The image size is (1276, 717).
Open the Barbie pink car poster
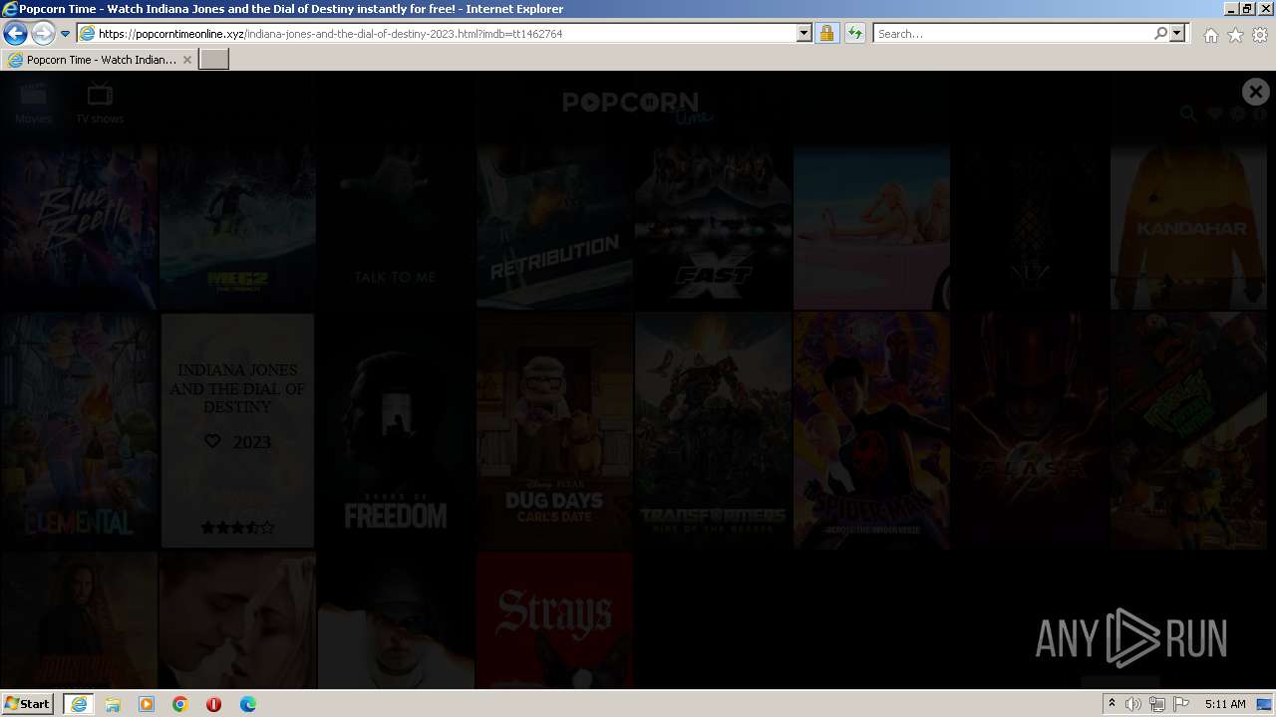pos(871,226)
